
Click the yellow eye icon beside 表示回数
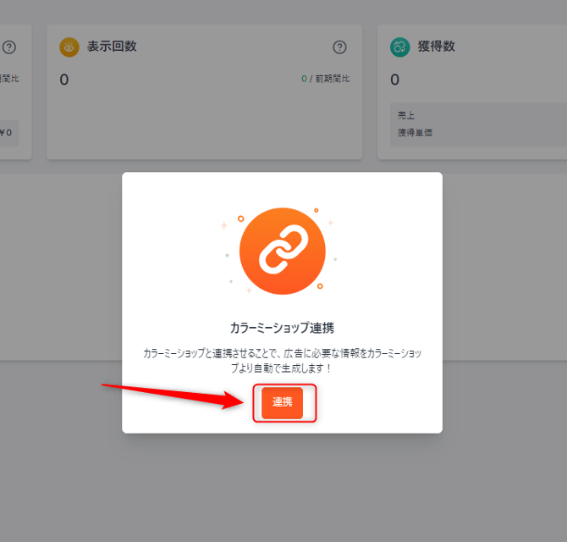[69, 47]
